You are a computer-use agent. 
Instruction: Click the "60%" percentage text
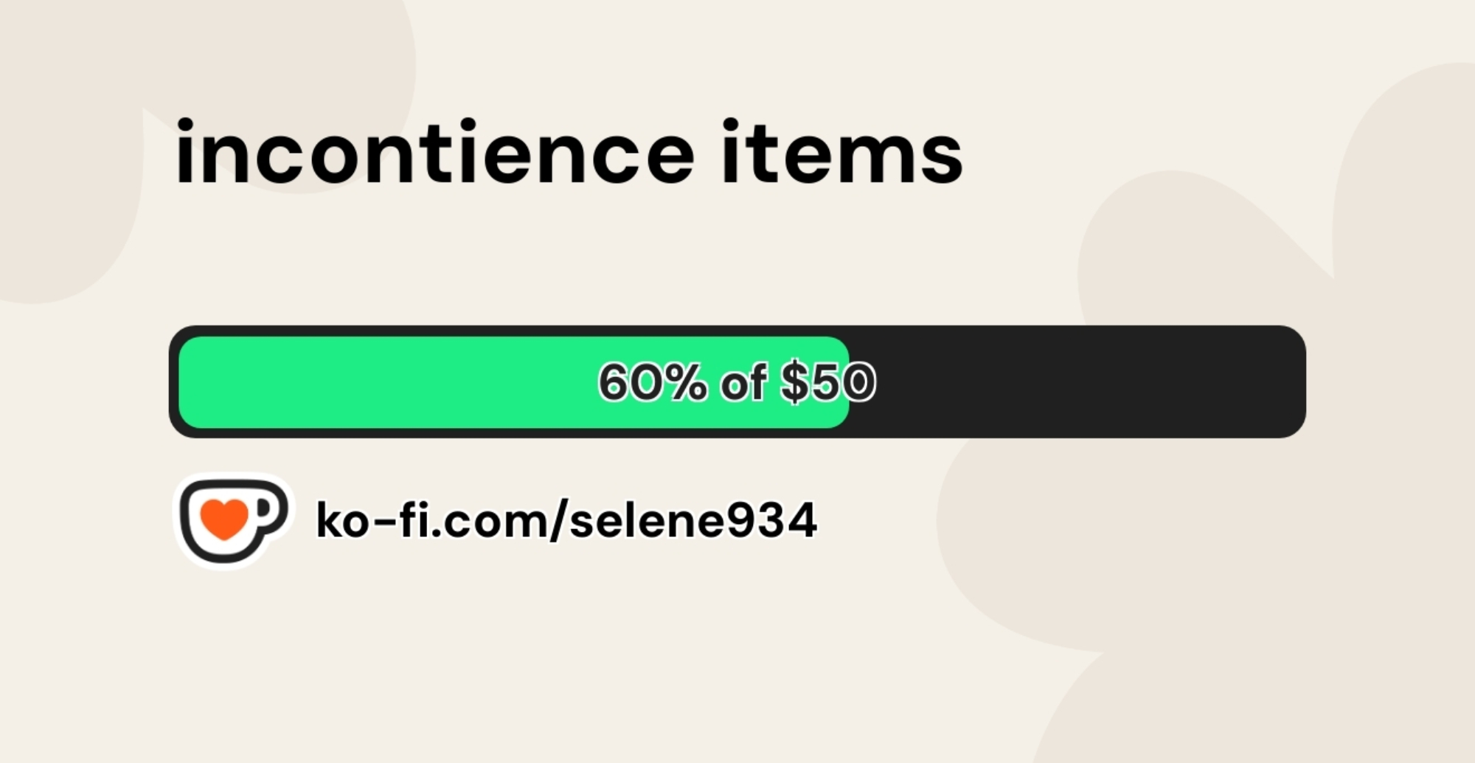click(x=652, y=382)
